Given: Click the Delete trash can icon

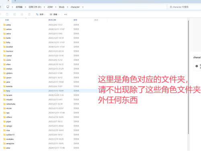Looking at the screenshot, I should coord(29,14).
